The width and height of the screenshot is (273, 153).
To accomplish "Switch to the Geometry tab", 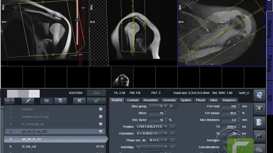I will [169, 100].
